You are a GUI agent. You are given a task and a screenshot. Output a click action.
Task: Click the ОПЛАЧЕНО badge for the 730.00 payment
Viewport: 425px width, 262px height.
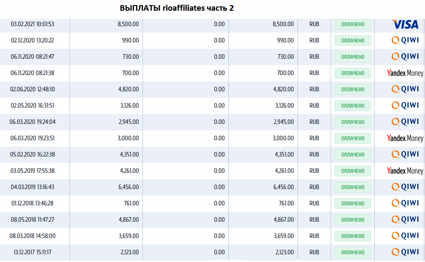coord(352,57)
